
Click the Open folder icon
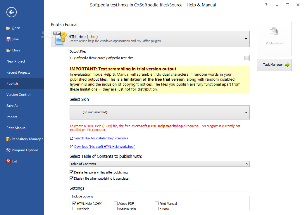pos(8,28)
